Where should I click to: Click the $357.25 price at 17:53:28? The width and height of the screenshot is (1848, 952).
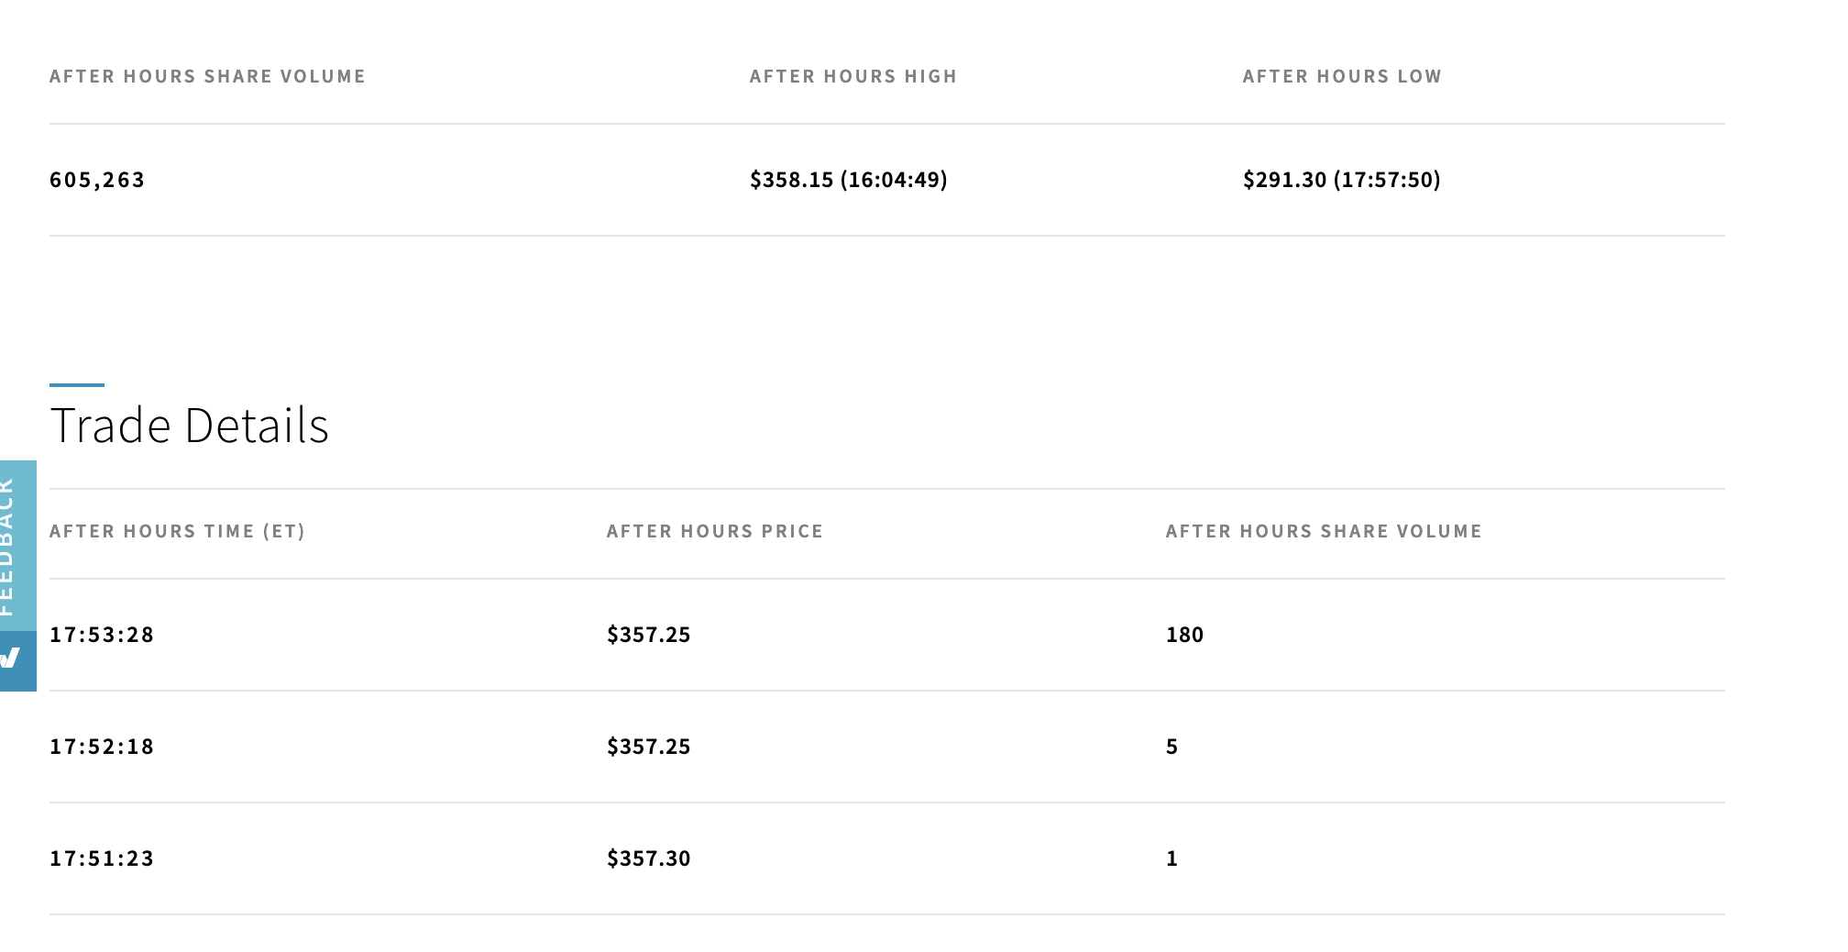[x=648, y=635]
